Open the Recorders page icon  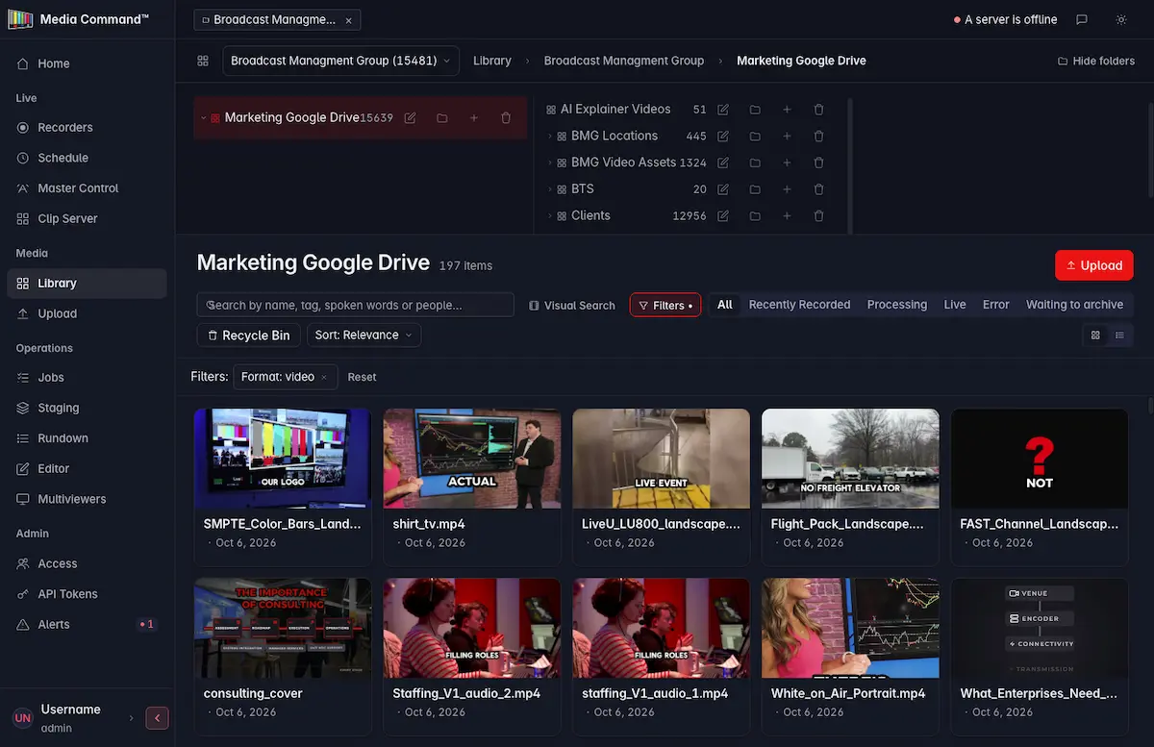23,127
